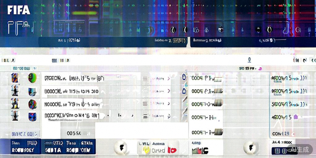Click the multicolor crest in third row

tap(32, 104)
